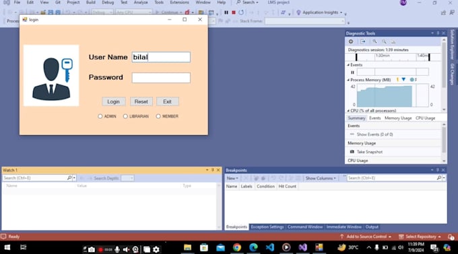The width and height of the screenshot is (458, 254).
Task: Open the Show Columns dropdown
Action: point(321,178)
